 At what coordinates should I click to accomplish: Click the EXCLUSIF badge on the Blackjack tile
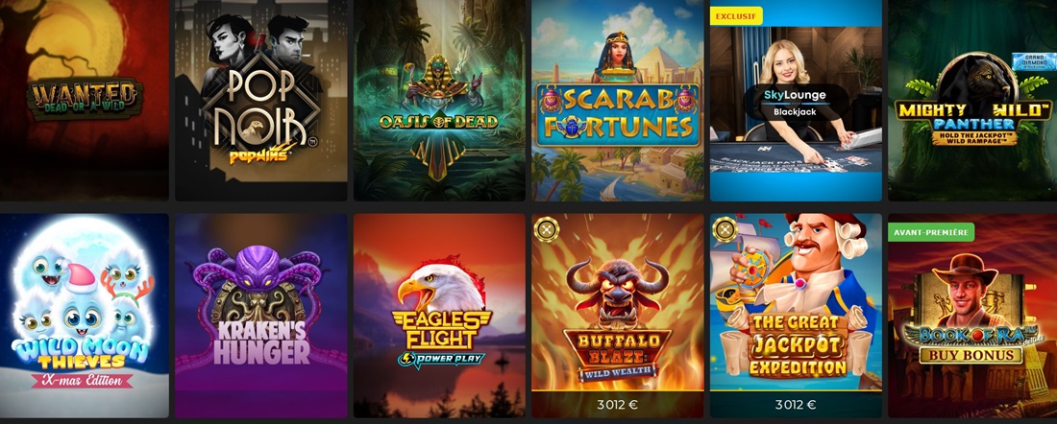[x=736, y=15]
